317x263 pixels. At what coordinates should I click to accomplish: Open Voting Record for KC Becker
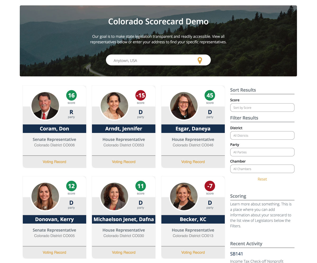point(193,252)
